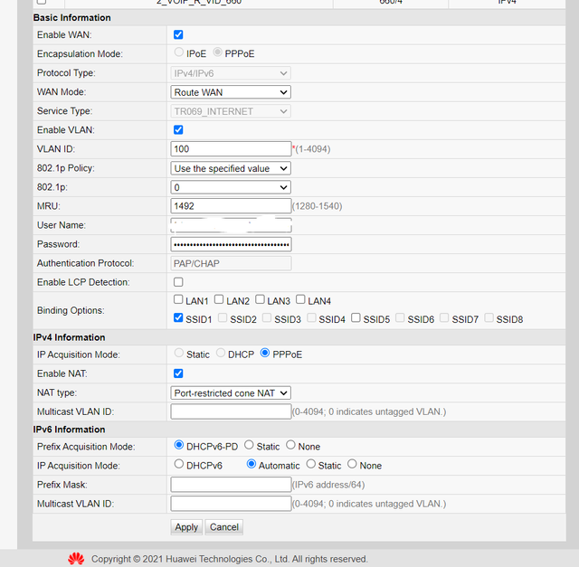Click the Prefix Mask input field
Screen dimensions: 579x567
click(231, 485)
